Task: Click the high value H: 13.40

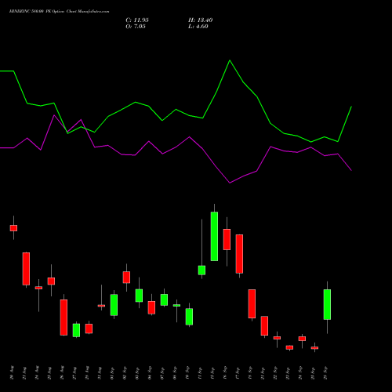Action: [201, 20]
